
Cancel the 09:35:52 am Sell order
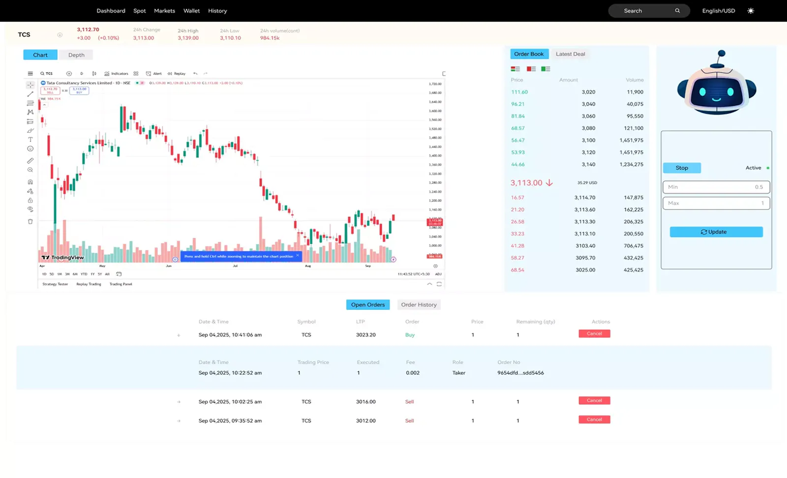pos(594,419)
